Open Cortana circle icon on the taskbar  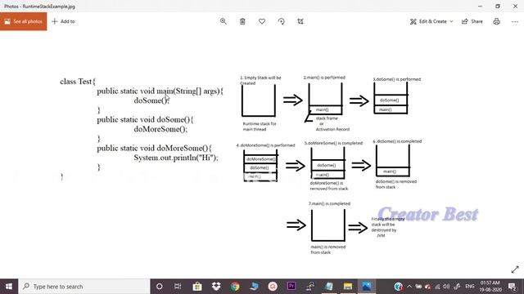[160, 287]
